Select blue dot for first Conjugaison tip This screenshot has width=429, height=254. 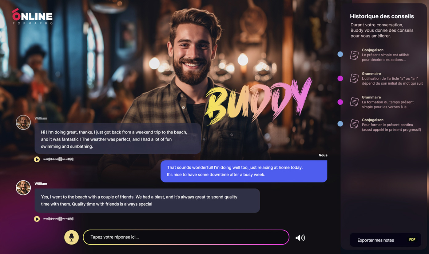340,54
